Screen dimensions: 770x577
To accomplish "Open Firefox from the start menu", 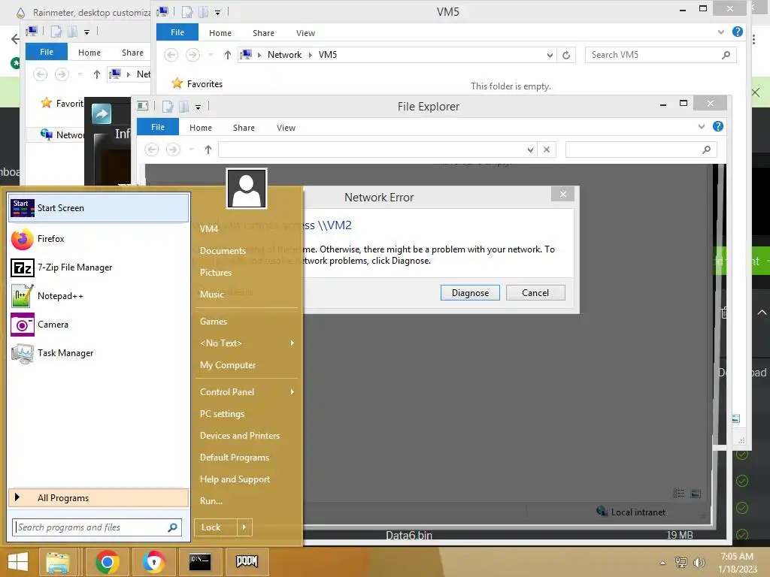I will point(99,239).
